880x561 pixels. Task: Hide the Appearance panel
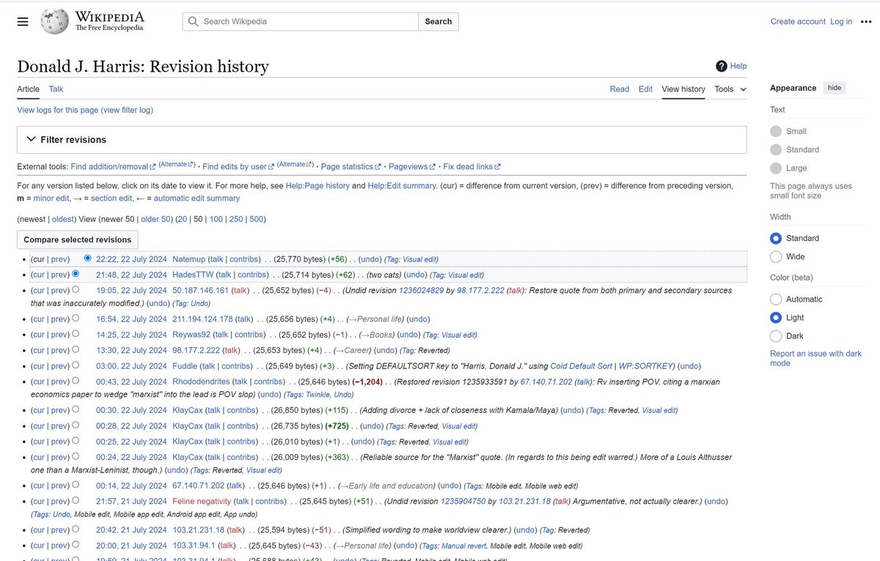(835, 87)
